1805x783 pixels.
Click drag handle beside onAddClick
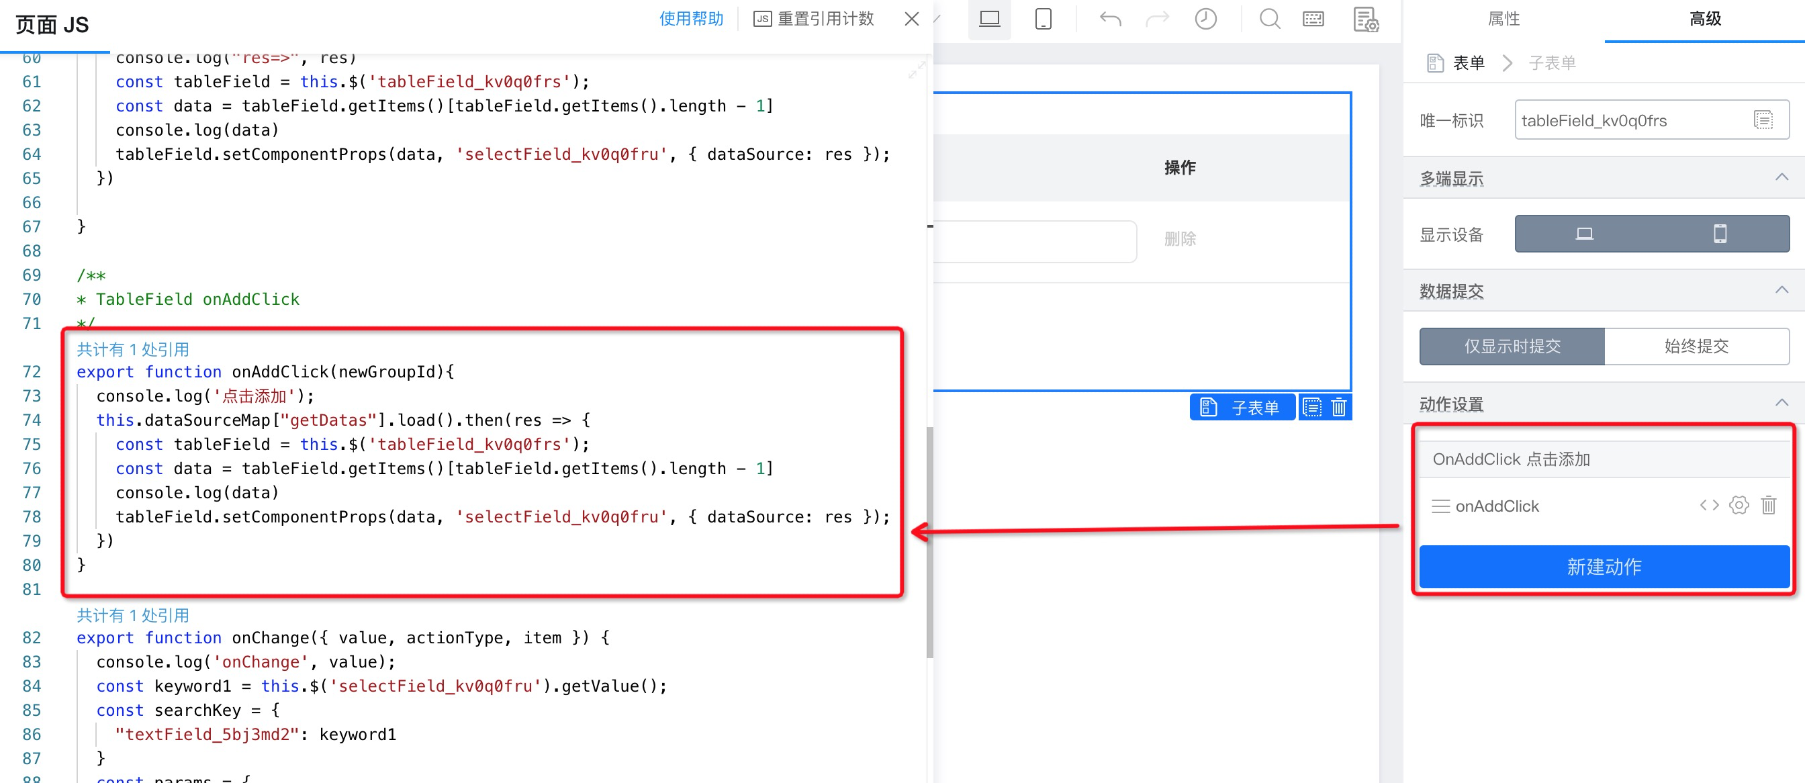click(x=1440, y=506)
